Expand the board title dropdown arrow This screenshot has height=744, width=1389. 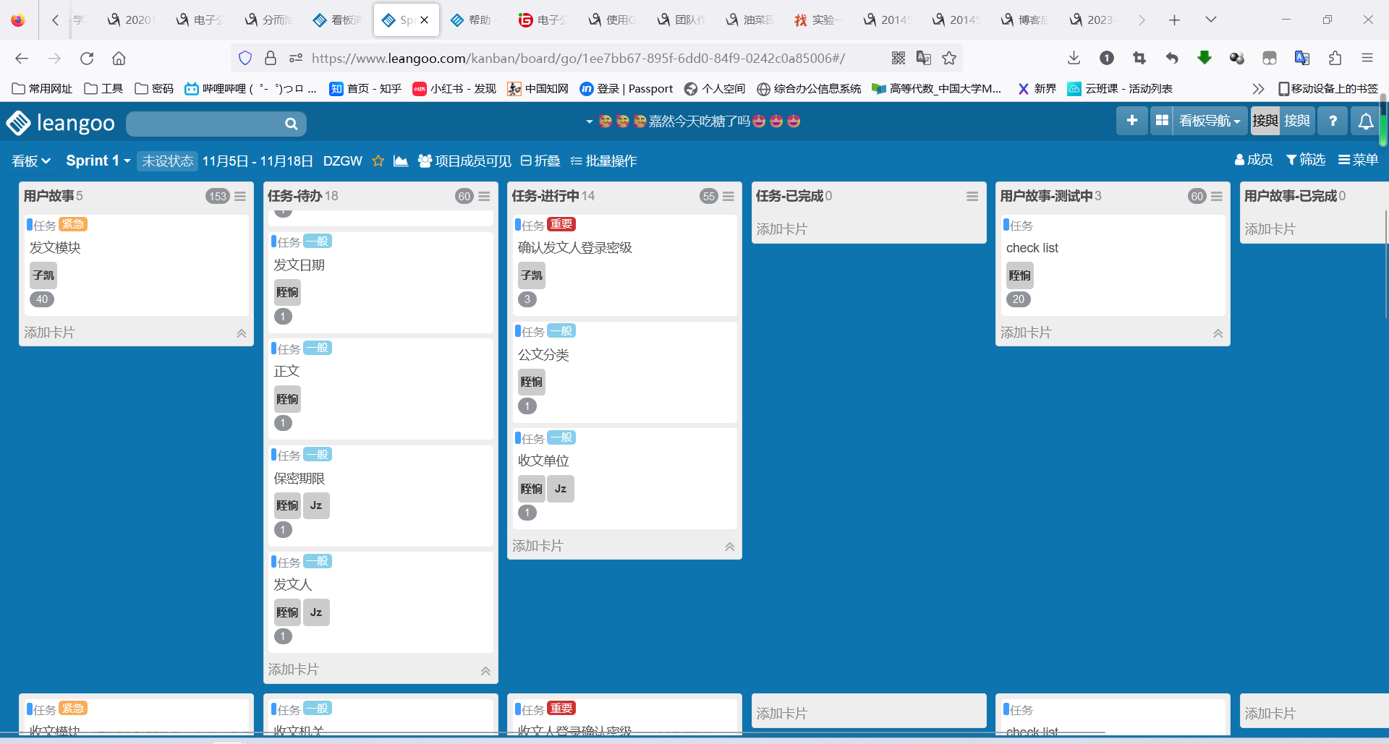[x=590, y=121]
